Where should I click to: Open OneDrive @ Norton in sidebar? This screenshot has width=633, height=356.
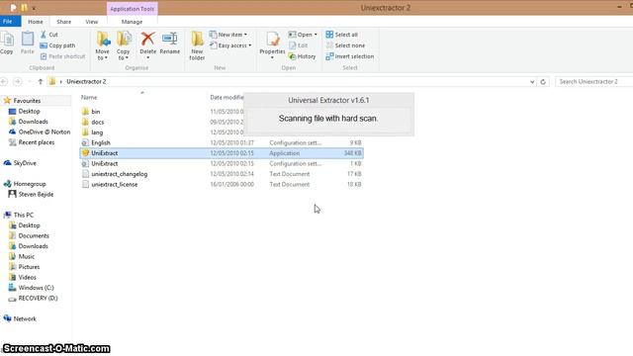44,132
